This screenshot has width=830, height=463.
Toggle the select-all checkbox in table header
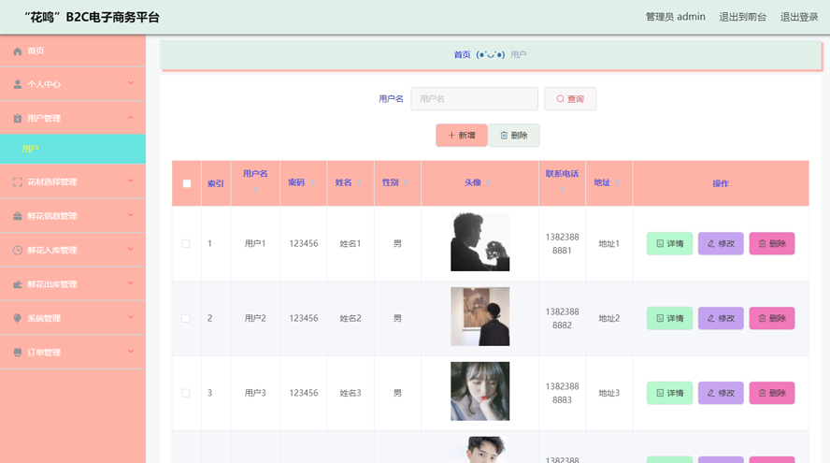coord(187,183)
